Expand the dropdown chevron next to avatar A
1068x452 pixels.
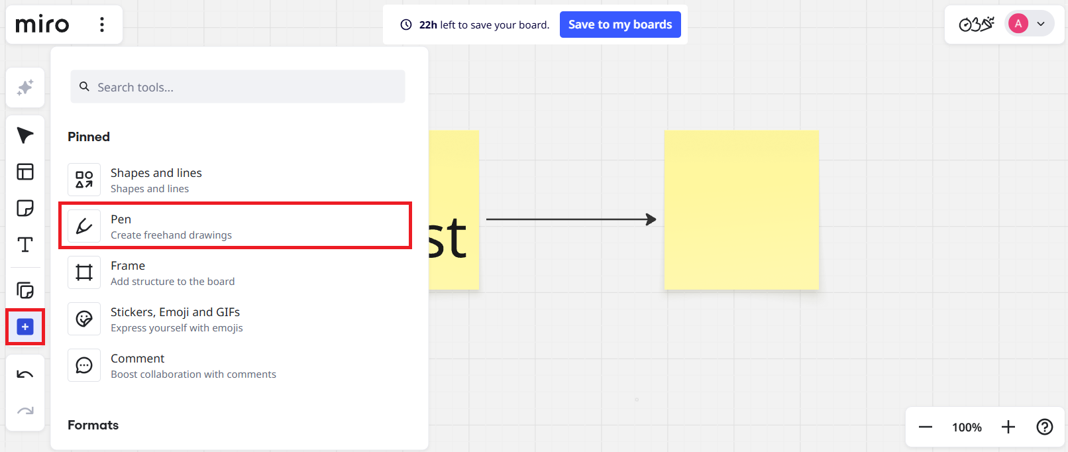[x=1039, y=23]
